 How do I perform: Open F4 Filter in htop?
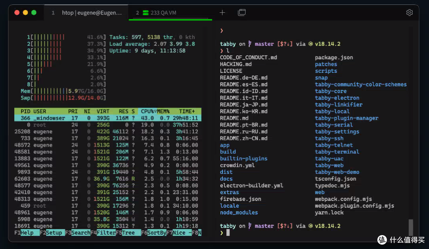tap(103, 233)
